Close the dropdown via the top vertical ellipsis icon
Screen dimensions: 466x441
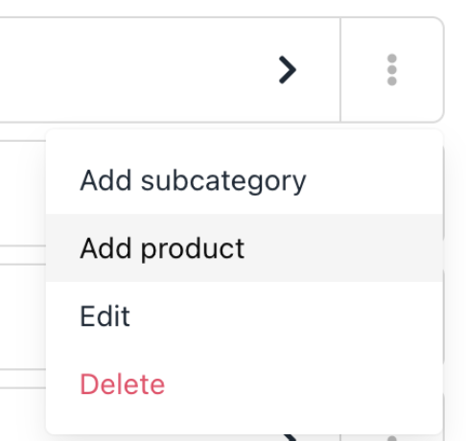tap(392, 70)
